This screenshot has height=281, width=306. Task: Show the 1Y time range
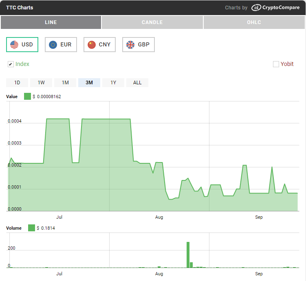click(x=113, y=83)
